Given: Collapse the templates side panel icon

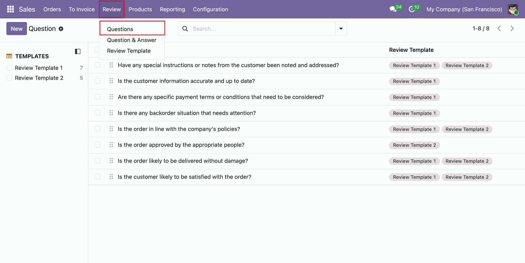Looking at the screenshot, I should 78,51.
